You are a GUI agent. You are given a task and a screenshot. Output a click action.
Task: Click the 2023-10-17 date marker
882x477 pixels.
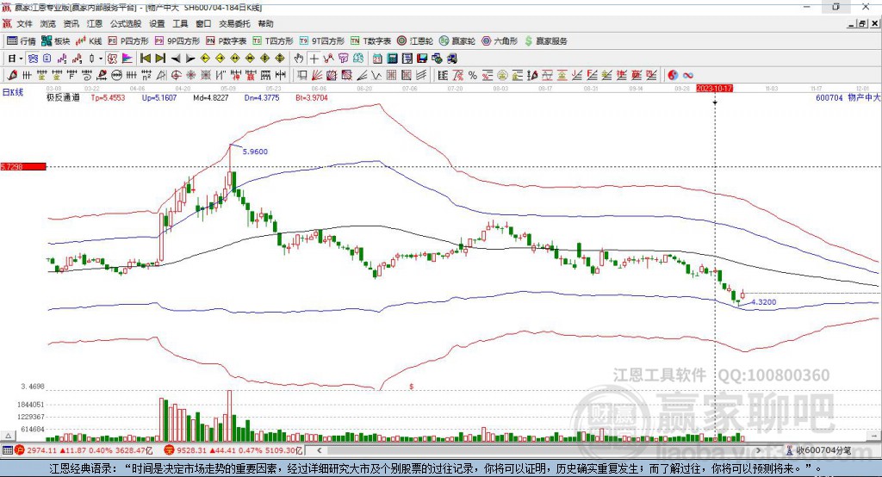(714, 89)
